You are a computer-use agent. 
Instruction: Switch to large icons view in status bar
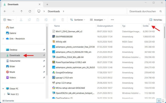click(x=163, y=101)
